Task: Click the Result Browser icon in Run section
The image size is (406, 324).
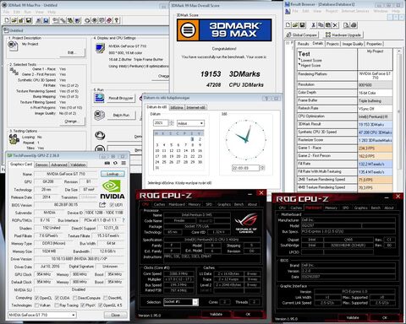Action: point(99,98)
